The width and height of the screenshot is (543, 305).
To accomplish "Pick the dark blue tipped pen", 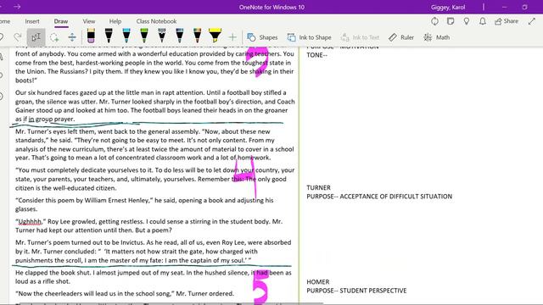I will [179, 36].
